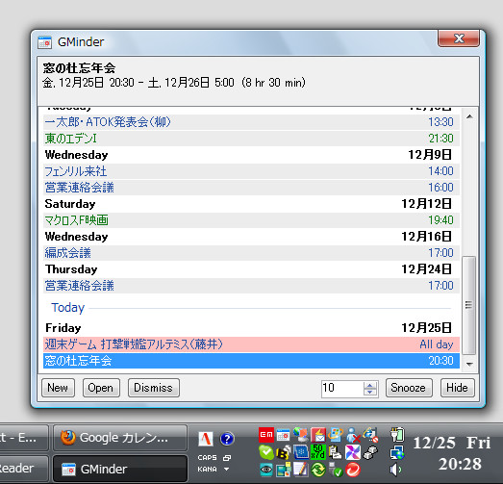Image resolution: width=503 pixels, height=484 pixels.
Task: Click the language bar restore icon
Action: coord(227,458)
